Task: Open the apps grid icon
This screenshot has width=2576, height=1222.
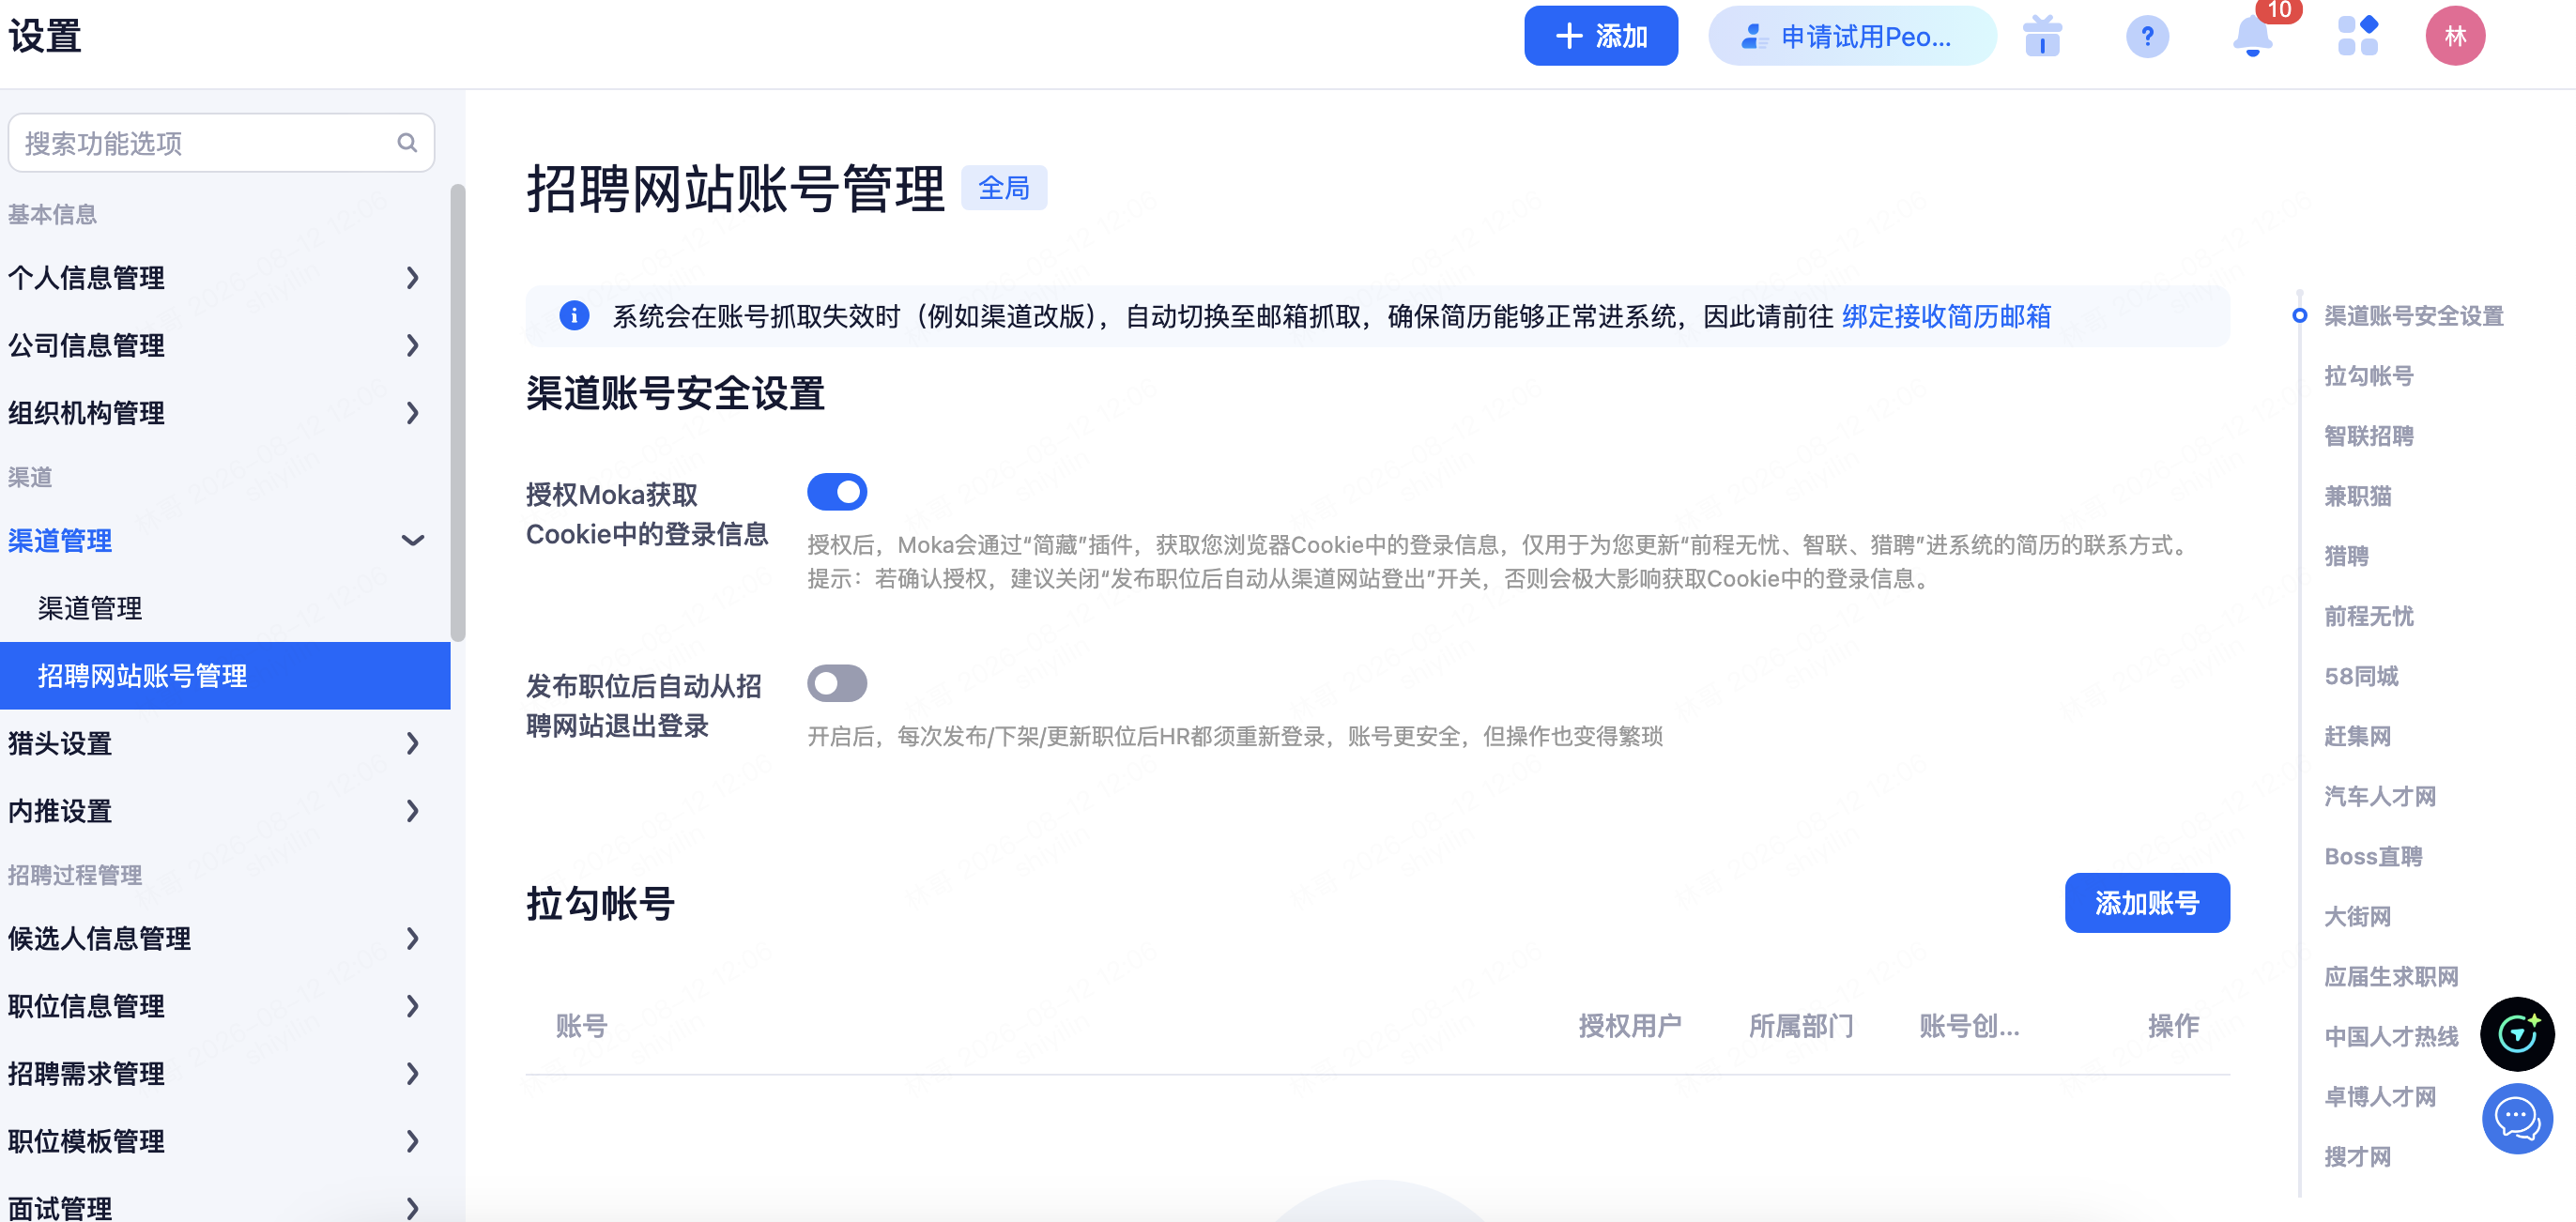Action: [x=2357, y=36]
